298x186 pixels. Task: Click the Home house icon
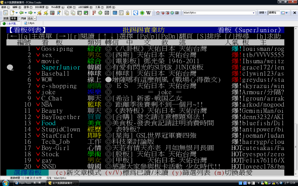pos(158,13)
